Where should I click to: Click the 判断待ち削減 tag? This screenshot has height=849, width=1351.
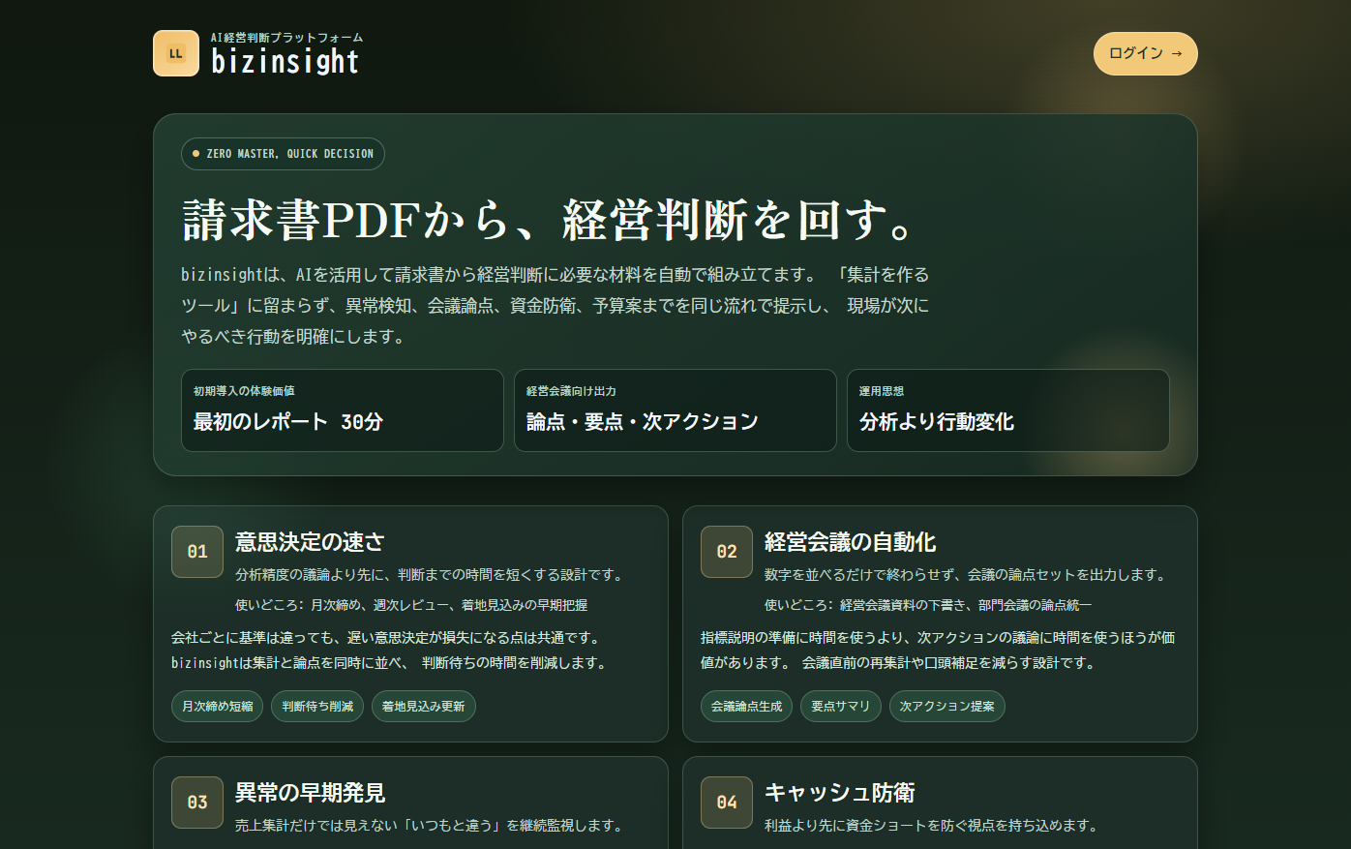pyautogui.click(x=317, y=707)
